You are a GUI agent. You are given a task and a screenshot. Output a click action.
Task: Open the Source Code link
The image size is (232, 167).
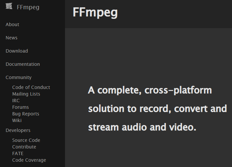(x=26, y=140)
